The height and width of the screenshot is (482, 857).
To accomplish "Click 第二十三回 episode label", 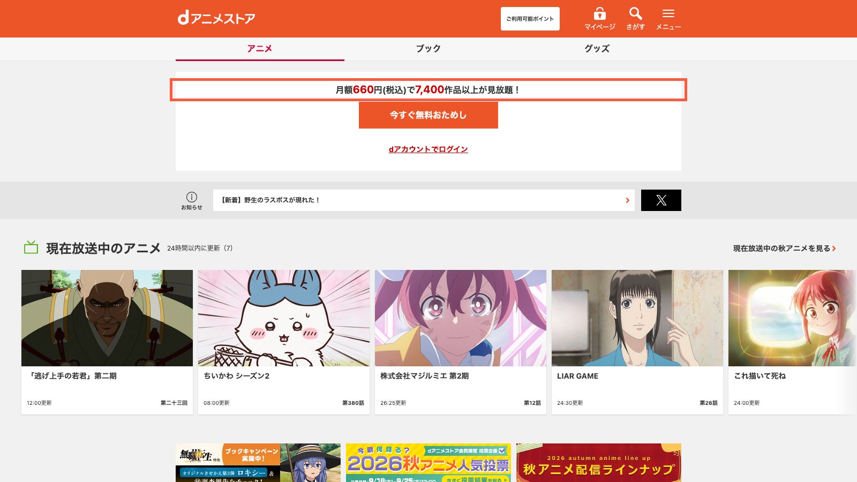I will [x=174, y=403].
